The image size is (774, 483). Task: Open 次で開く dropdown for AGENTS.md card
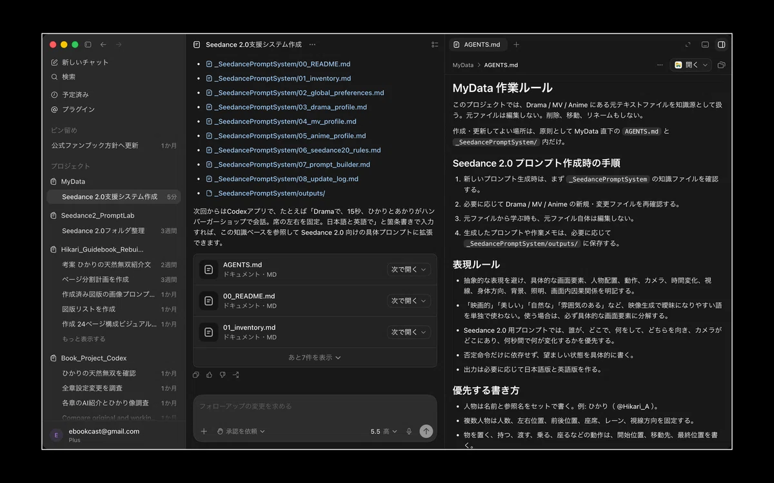click(x=409, y=270)
